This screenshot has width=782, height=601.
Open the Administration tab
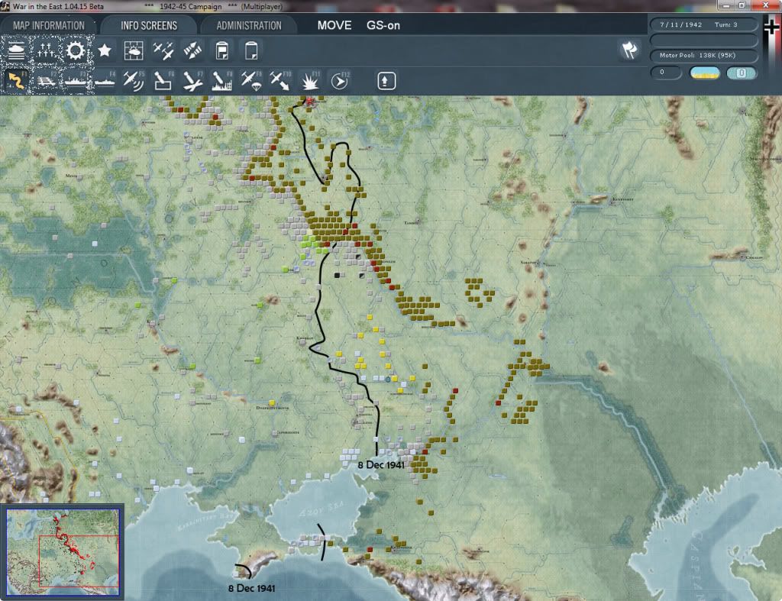(249, 25)
